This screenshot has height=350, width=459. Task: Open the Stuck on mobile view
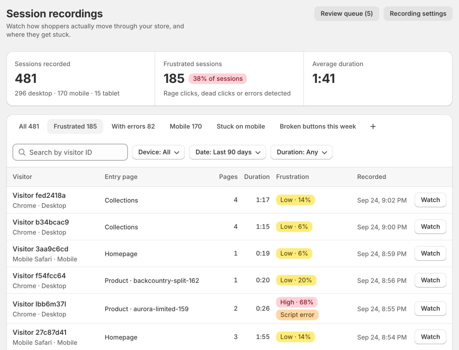[x=241, y=126]
